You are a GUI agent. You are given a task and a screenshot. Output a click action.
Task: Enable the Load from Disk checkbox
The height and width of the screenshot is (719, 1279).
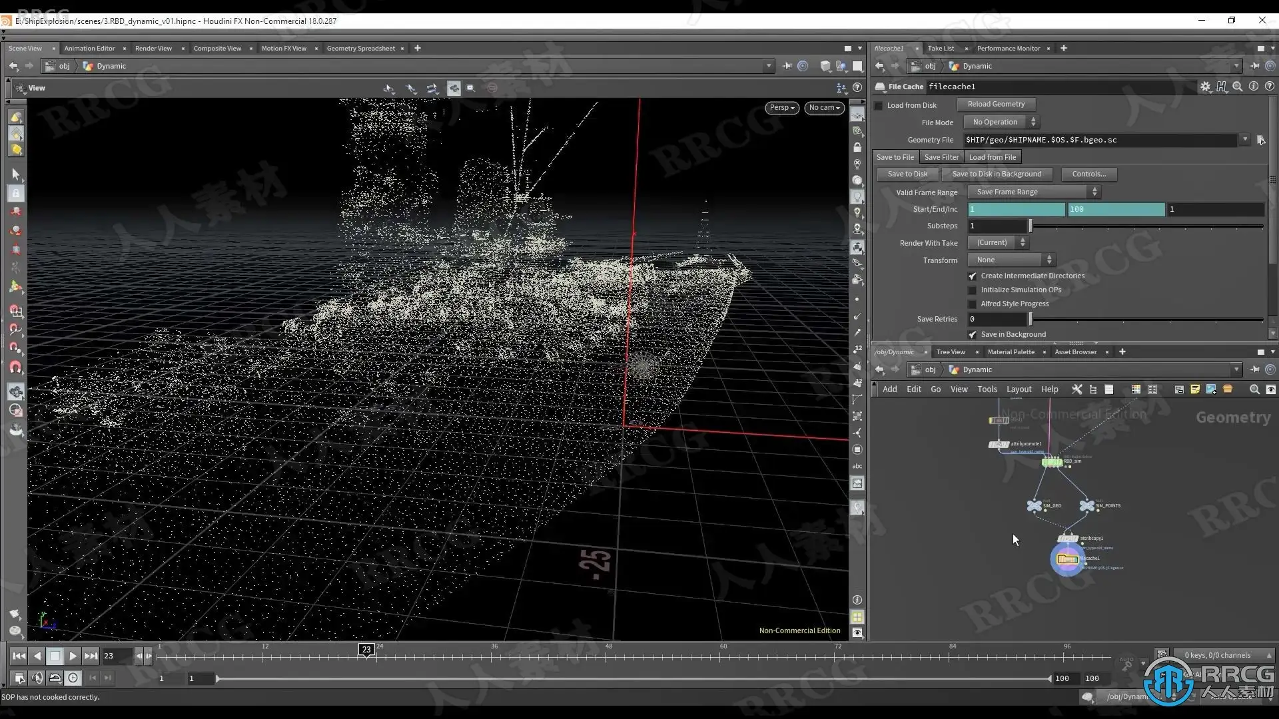click(x=879, y=105)
